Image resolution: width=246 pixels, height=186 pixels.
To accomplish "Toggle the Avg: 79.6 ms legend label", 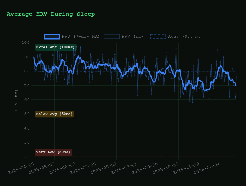I will tap(184, 37).
